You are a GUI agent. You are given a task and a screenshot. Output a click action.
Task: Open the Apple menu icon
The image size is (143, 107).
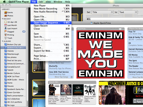point(4,2)
